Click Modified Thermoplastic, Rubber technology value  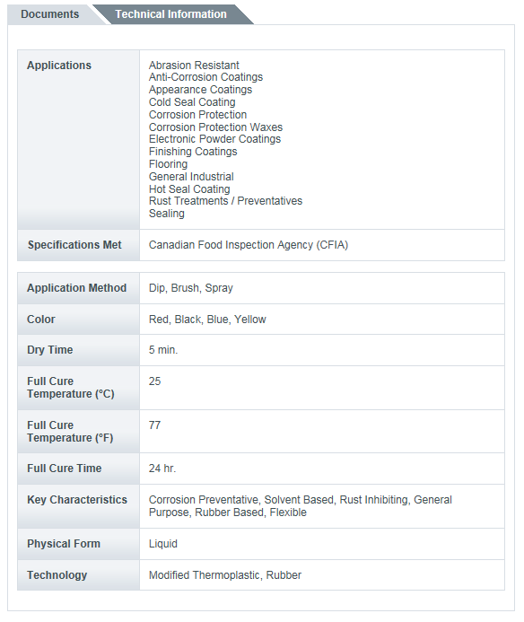coord(225,575)
